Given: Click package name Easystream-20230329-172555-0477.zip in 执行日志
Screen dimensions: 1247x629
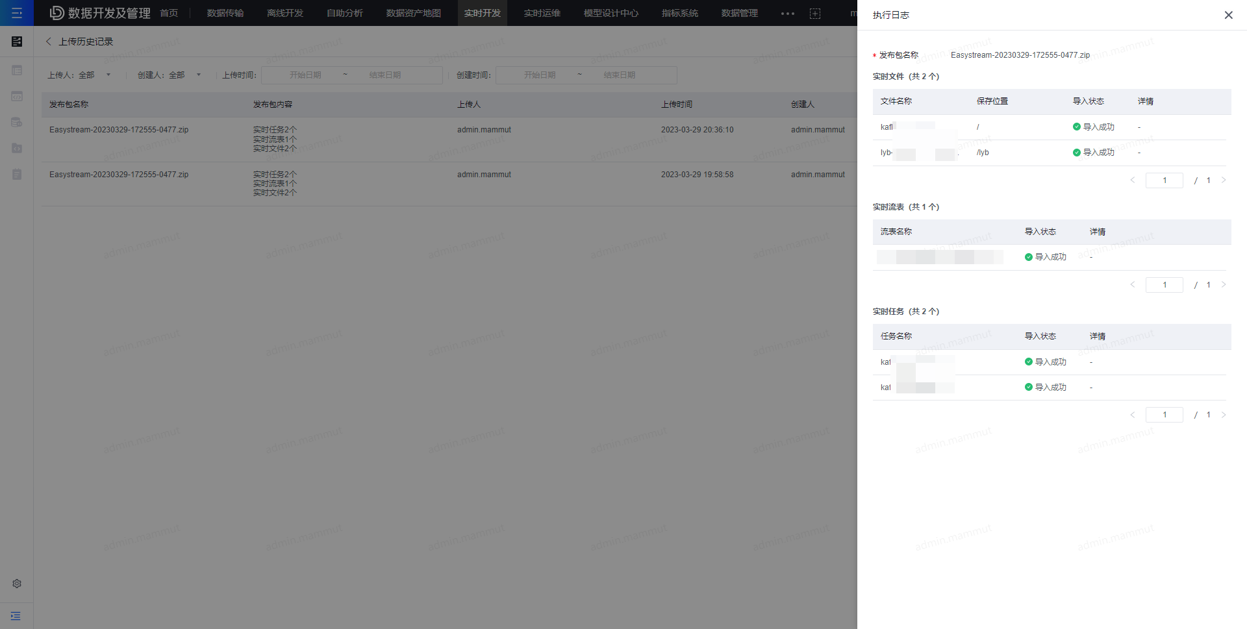Looking at the screenshot, I should (x=1020, y=55).
